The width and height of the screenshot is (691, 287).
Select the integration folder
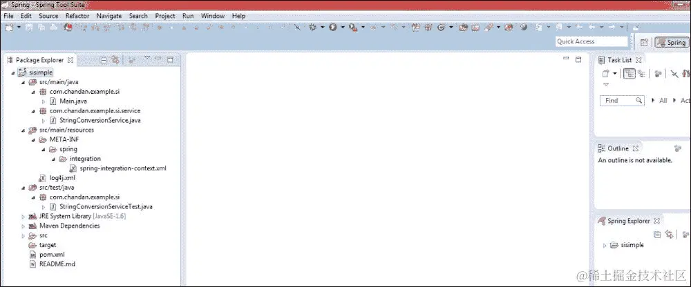pos(79,159)
